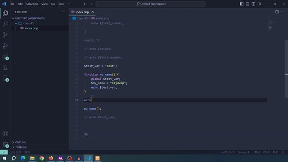Open XAMPP from the taskbar
This screenshot has height=162, width=288.
pos(98,158)
